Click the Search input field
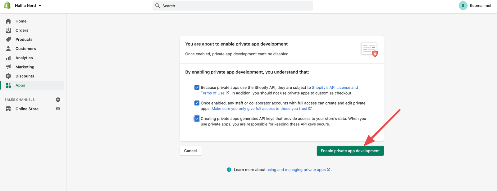 (232, 6)
